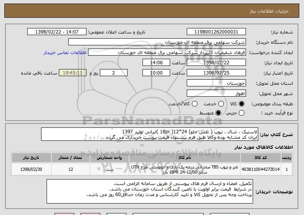Image resolution: width=304 pixels, height=215 pixels.
Task: Click product code 4038110044273014 cell
Action: [x=261, y=169]
